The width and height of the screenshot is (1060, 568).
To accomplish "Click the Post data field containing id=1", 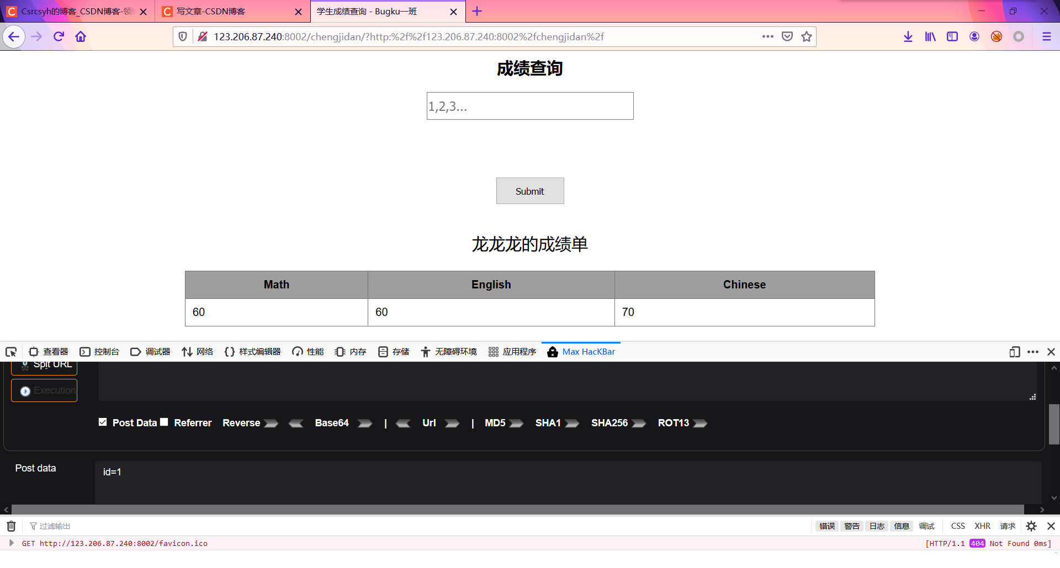I will [x=221, y=472].
